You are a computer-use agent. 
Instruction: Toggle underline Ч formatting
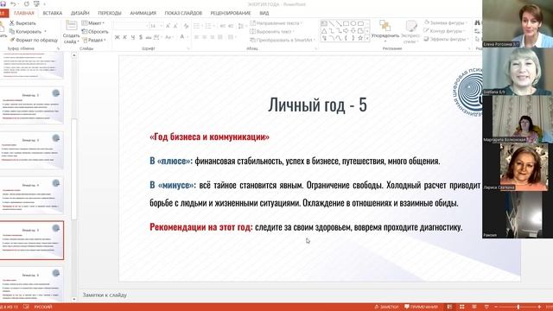(x=132, y=37)
